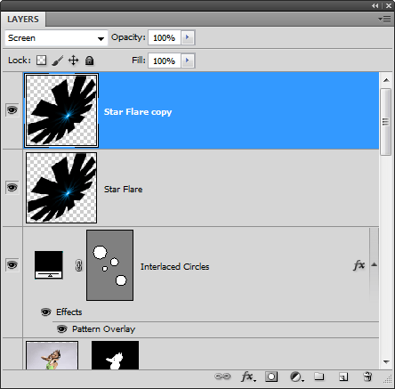The width and height of the screenshot is (395, 389).
Task: Select the Interlaced Circles mask thumbnail
Action: click(110, 265)
